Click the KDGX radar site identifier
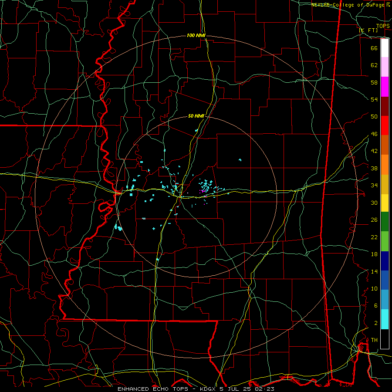The image size is (392, 392). (207, 389)
